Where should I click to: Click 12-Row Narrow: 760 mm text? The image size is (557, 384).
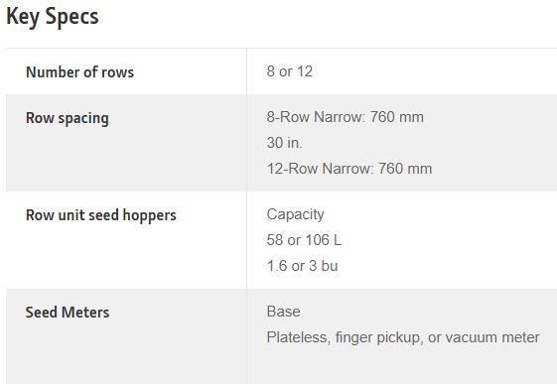coord(349,169)
